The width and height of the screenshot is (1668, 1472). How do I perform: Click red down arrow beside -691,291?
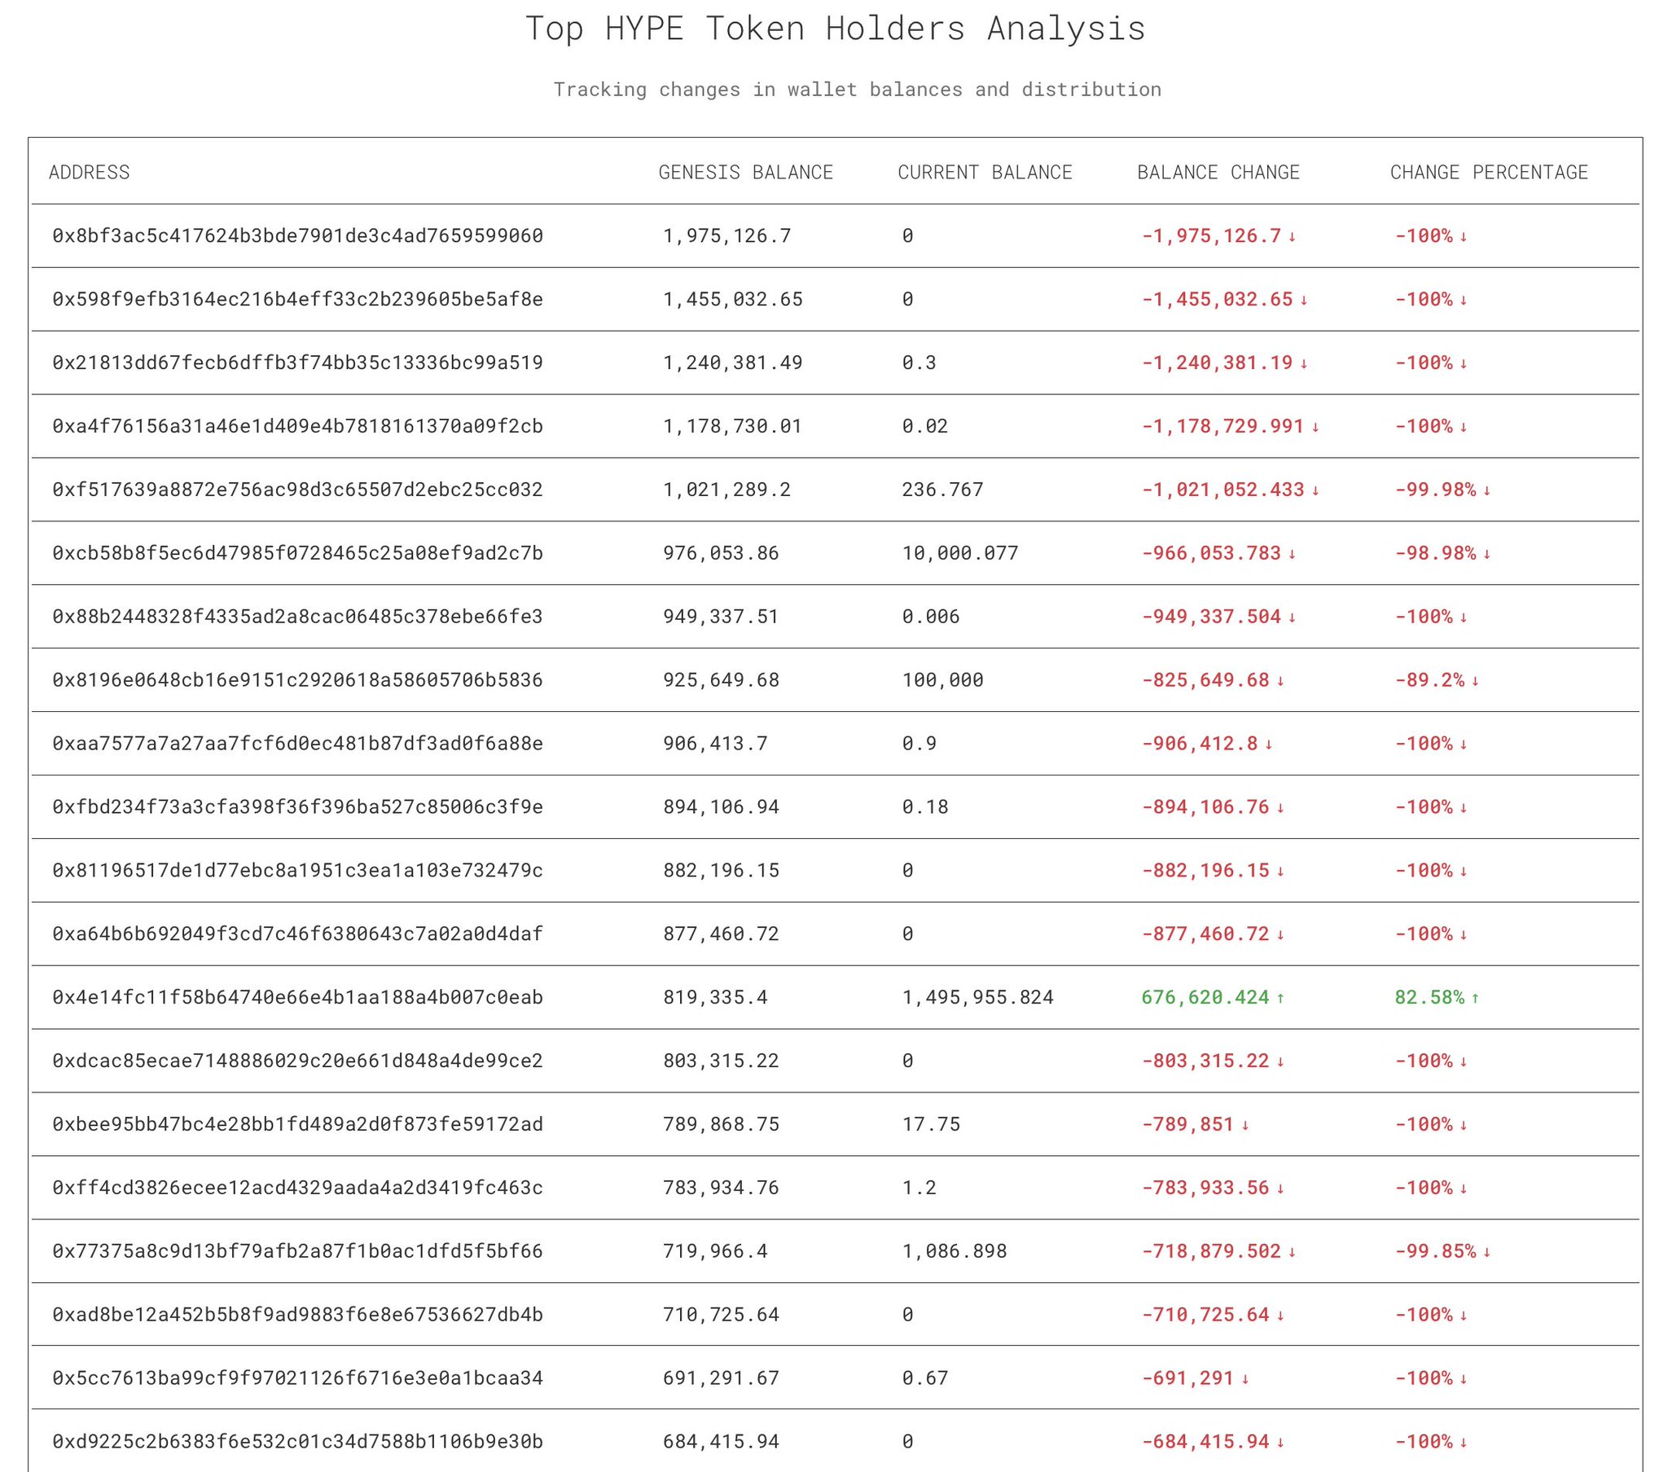coord(1245,1379)
